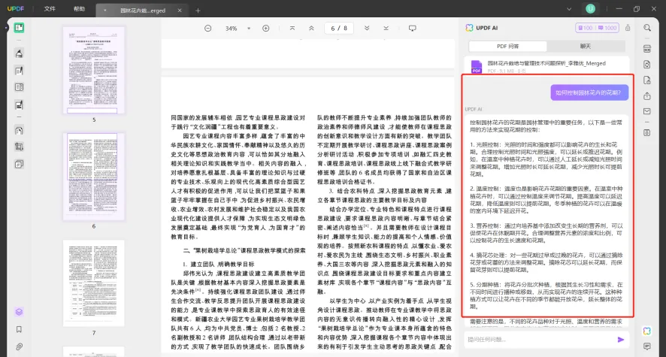Click the purple question bubble 如何控制园林花卉的花期?

point(589,92)
